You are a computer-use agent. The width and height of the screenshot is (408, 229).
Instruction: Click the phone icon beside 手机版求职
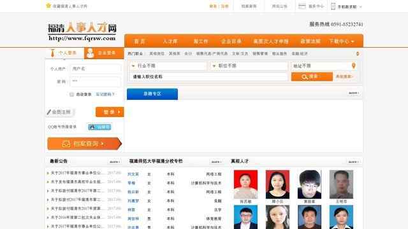pyautogui.click(x=333, y=6)
